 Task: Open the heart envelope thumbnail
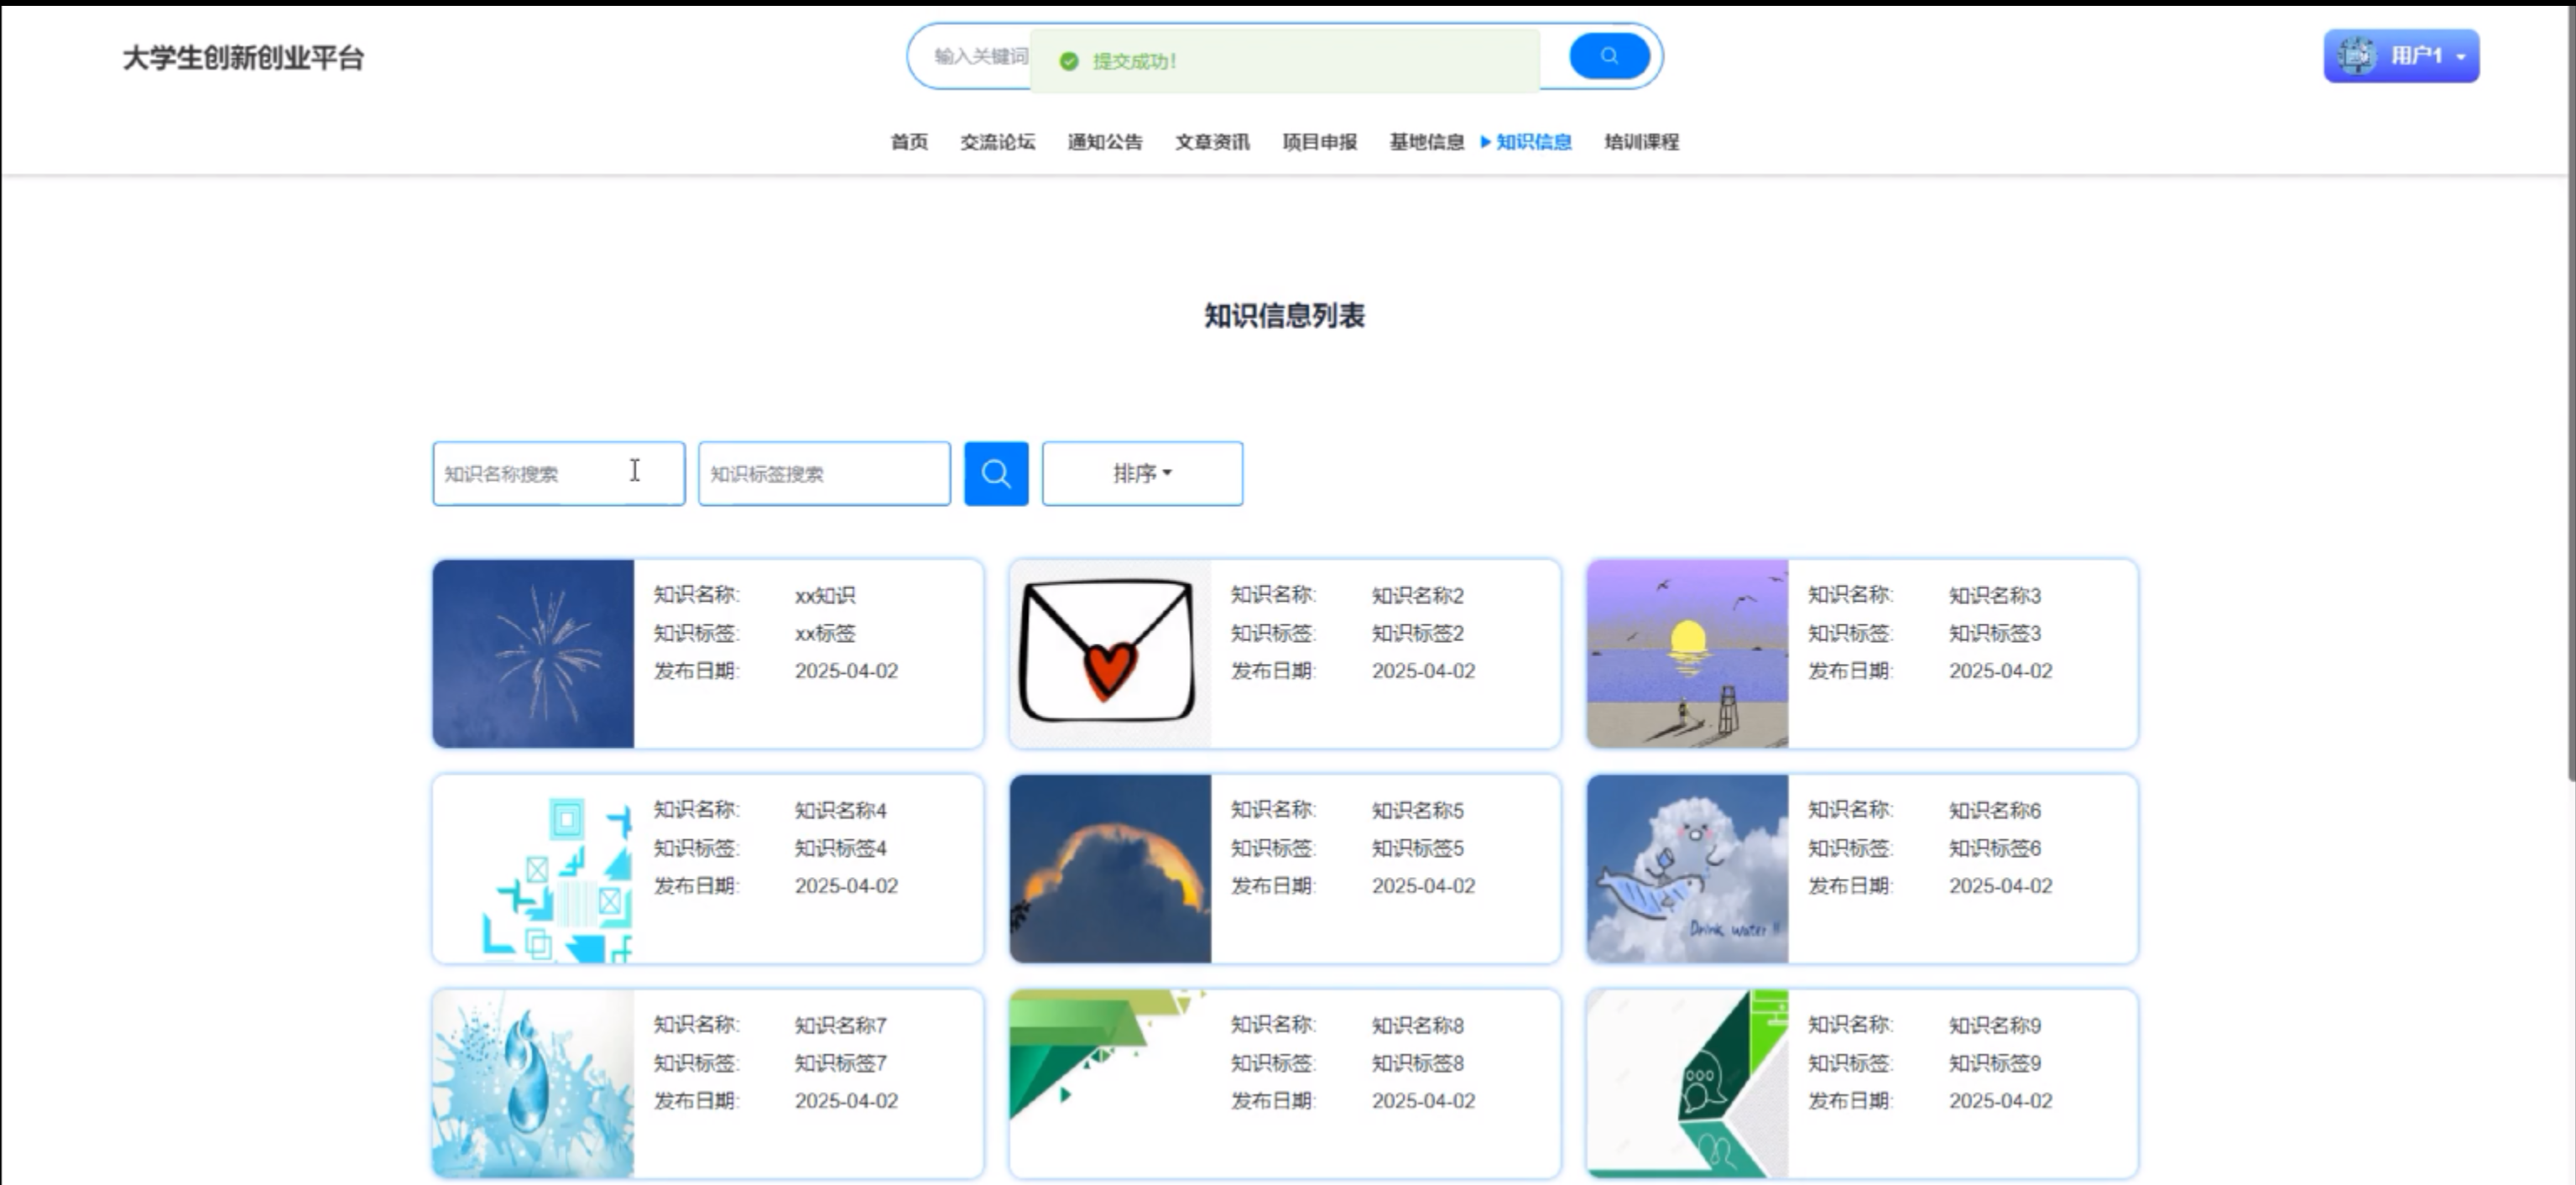click(1109, 653)
